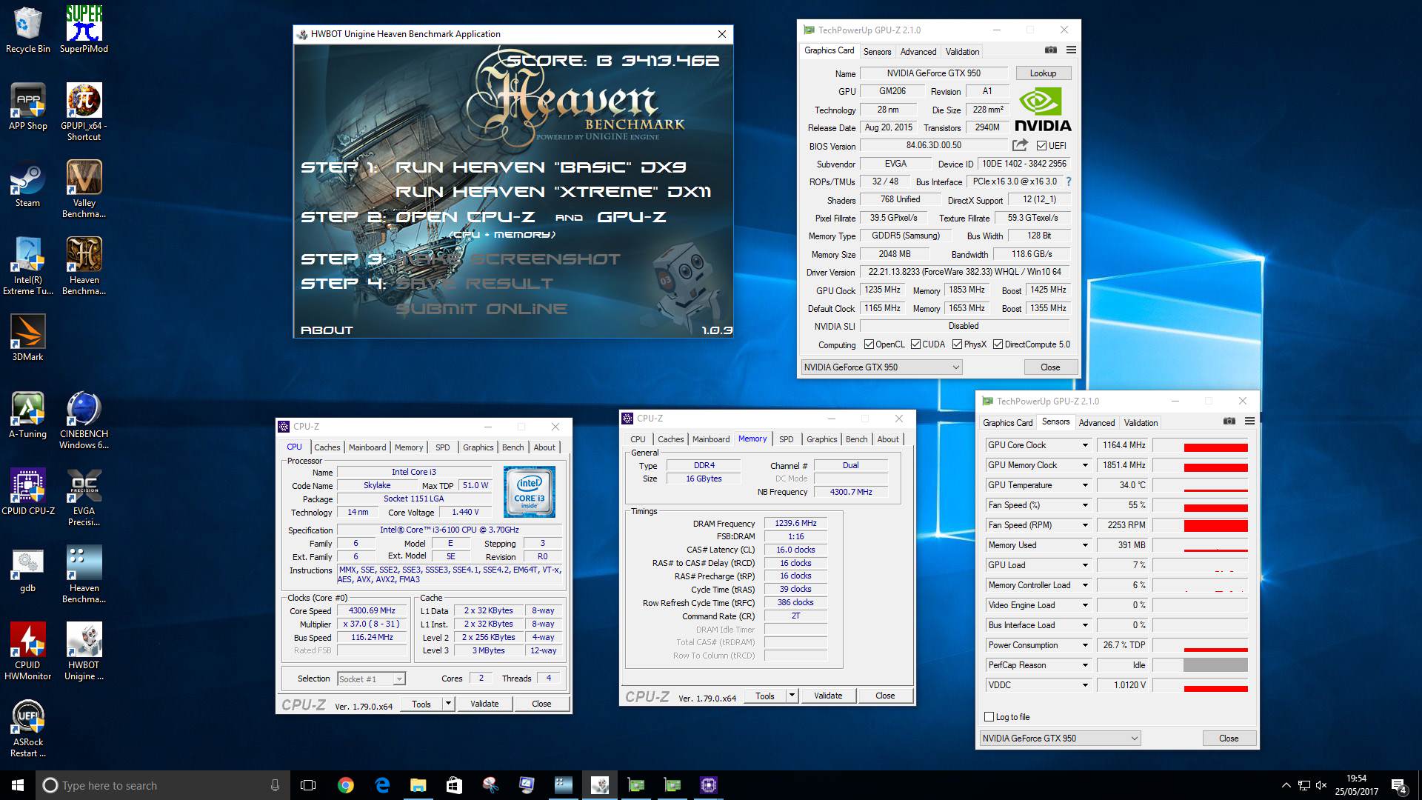The width and height of the screenshot is (1422, 800).
Task: Click the Windows search box
Action: point(163,785)
